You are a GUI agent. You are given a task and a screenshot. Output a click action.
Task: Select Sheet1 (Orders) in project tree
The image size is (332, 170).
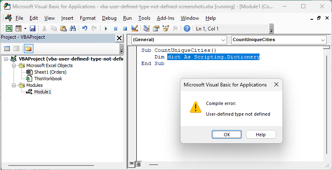pos(50,72)
